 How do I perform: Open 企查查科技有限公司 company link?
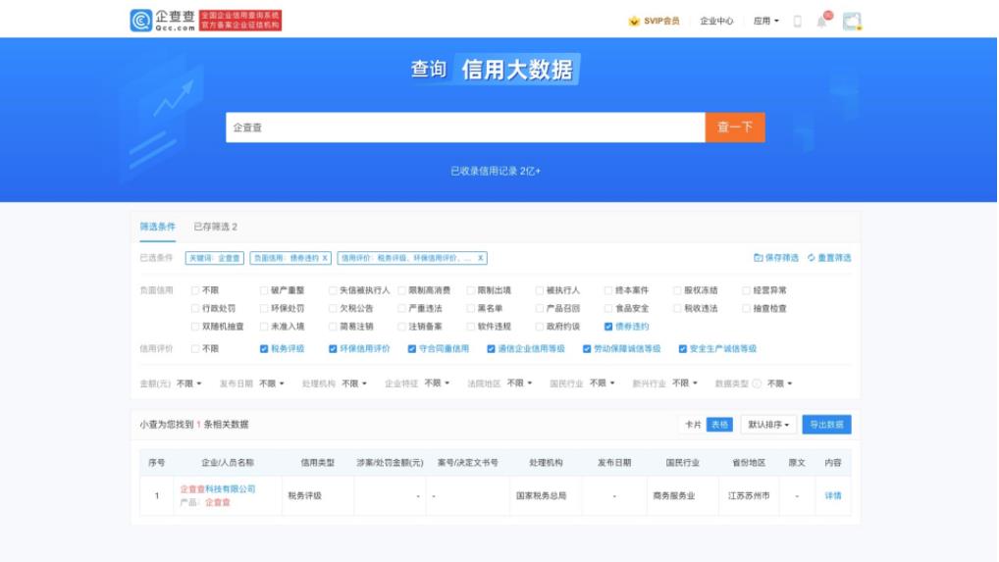[218, 489]
